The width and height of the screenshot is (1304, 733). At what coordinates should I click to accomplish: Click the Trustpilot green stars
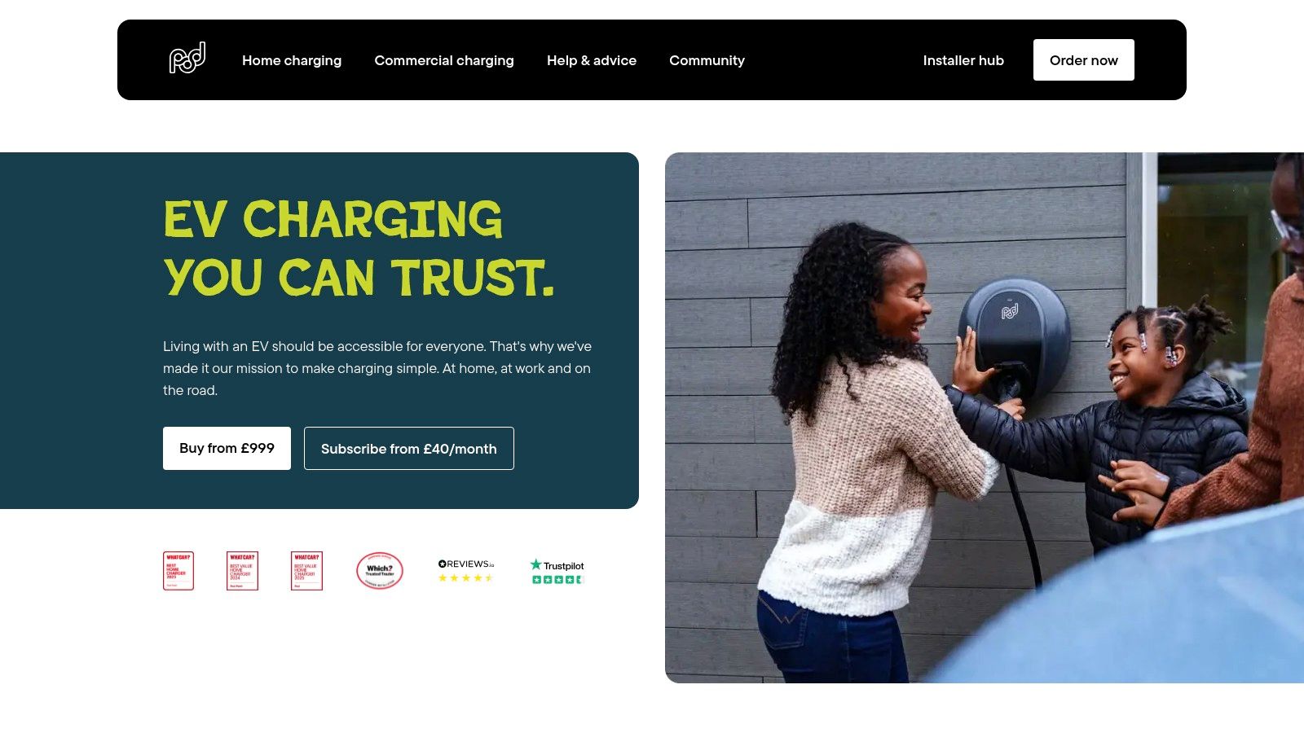[557, 580]
